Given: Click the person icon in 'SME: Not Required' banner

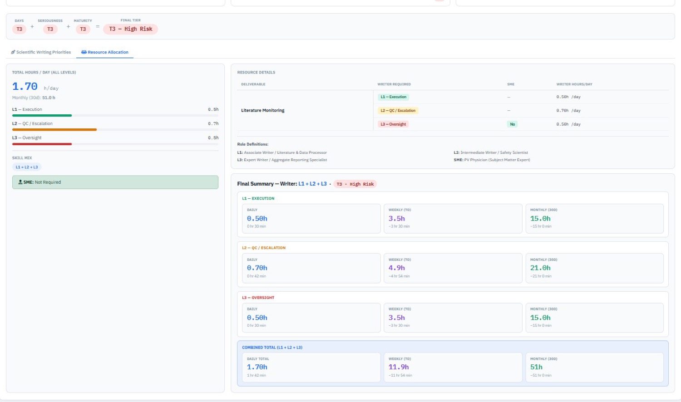Looking at the screenshot, I should [20, 182].
